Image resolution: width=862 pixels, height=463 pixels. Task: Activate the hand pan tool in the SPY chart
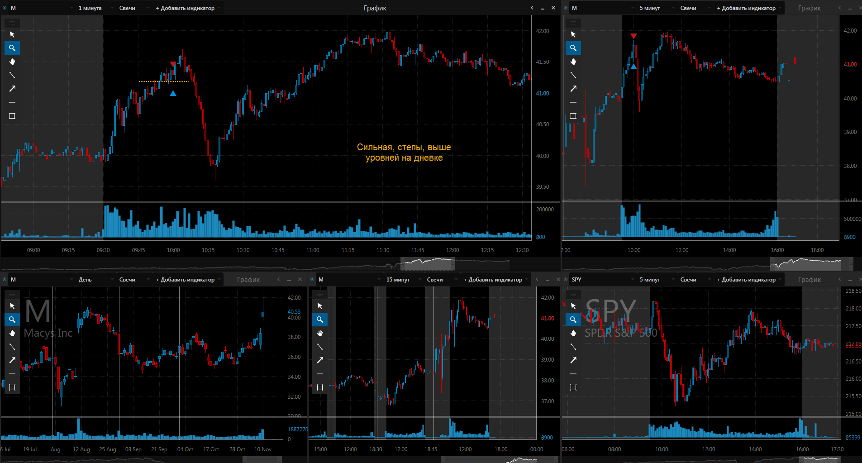tap(573, 333)
